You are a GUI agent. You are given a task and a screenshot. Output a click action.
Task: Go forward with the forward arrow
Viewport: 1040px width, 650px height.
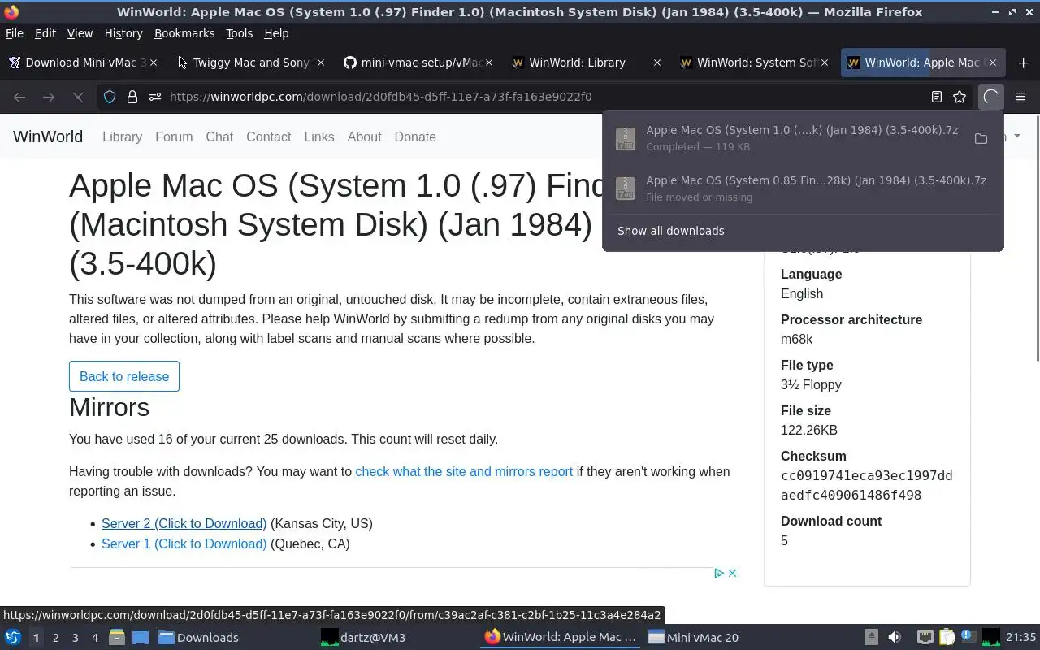[49, 97]
